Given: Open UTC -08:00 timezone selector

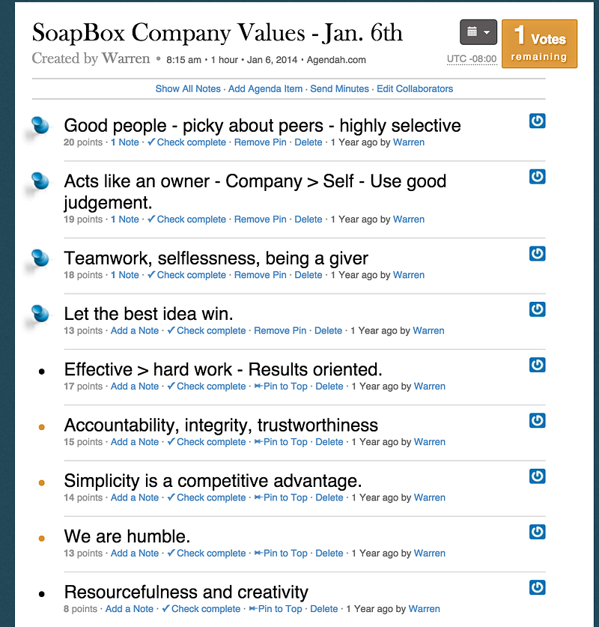Looking at the screenshot, I should 472,59.
